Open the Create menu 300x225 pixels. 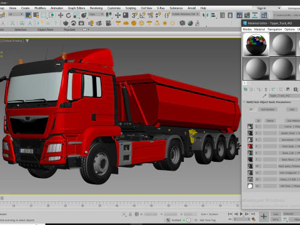click(25, 8)
